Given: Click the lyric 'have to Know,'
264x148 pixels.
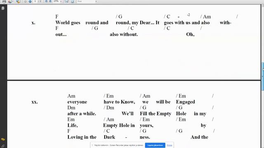Looking at the screenshot, I should [119, 102].
